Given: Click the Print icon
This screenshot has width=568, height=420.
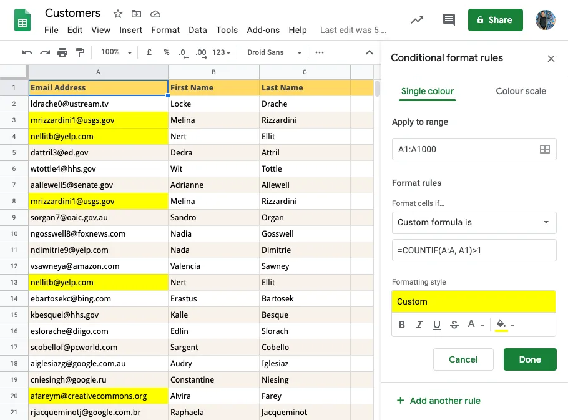Looking at the screenshot, I should 62,52.
